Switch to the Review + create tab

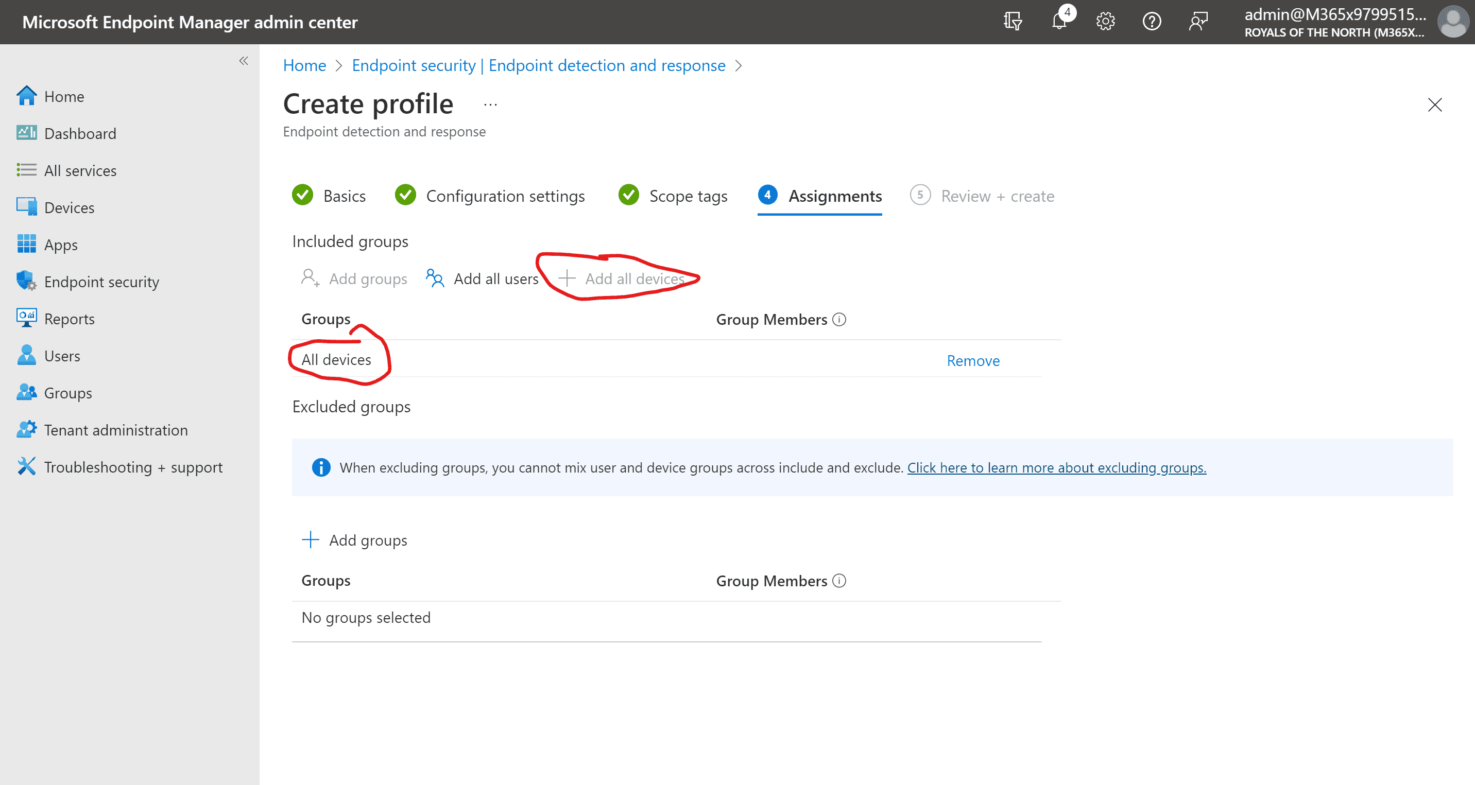tap(998, 196)
